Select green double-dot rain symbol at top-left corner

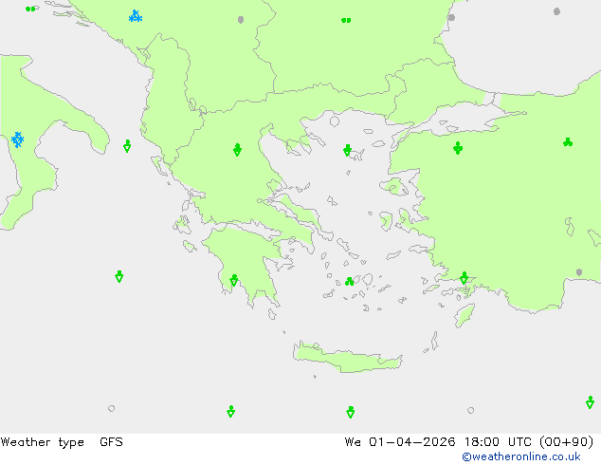[30, 9]
